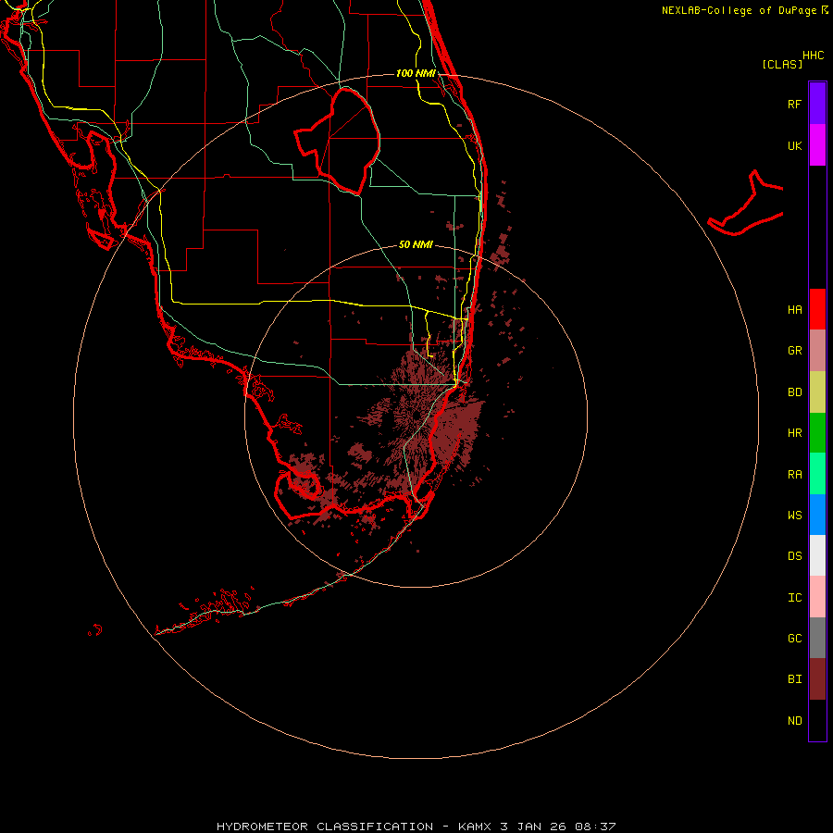Click the RA legend label

coord(794,474)
